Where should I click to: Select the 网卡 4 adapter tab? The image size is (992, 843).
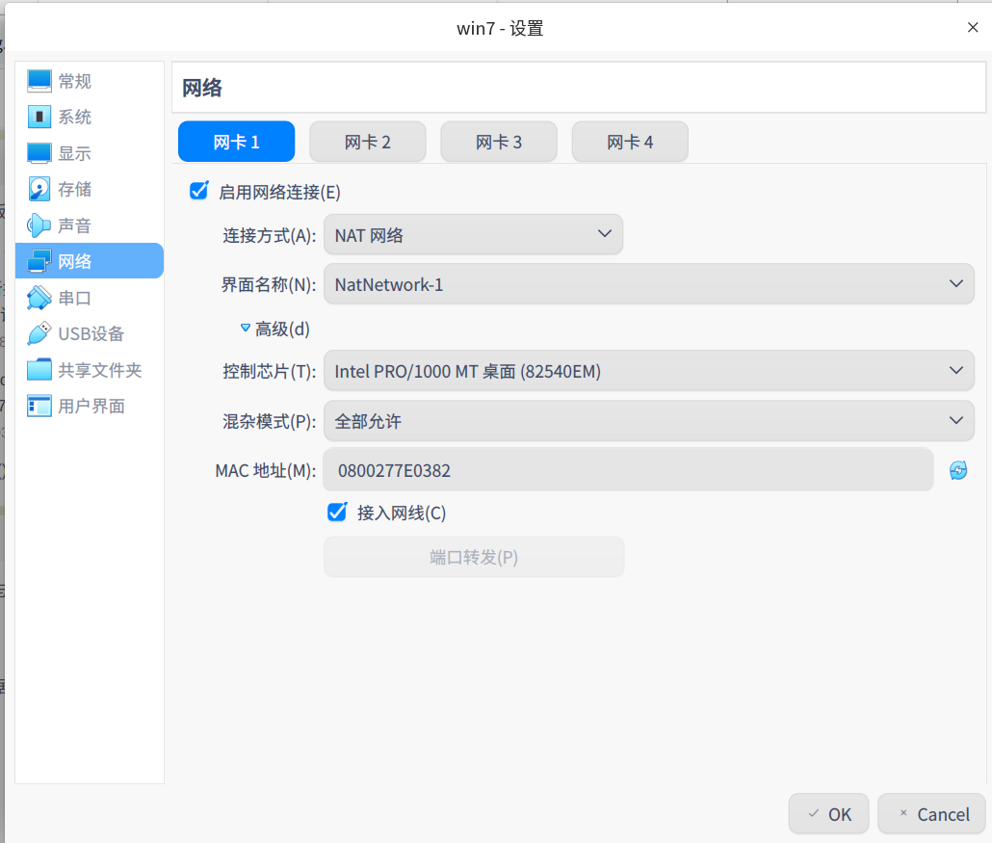coord(629,141)
